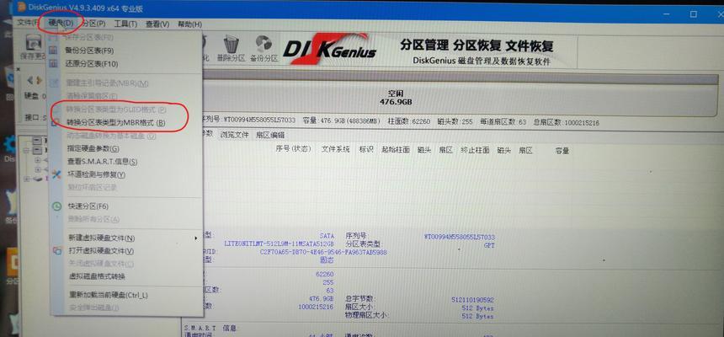Click the 每道扇区数:63 info text
724x337 pixels.
(503, 122)
